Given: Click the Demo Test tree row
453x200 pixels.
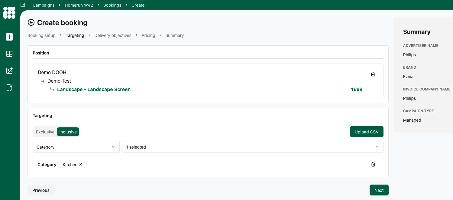Looking at the screenshot, I should point(59,81).
